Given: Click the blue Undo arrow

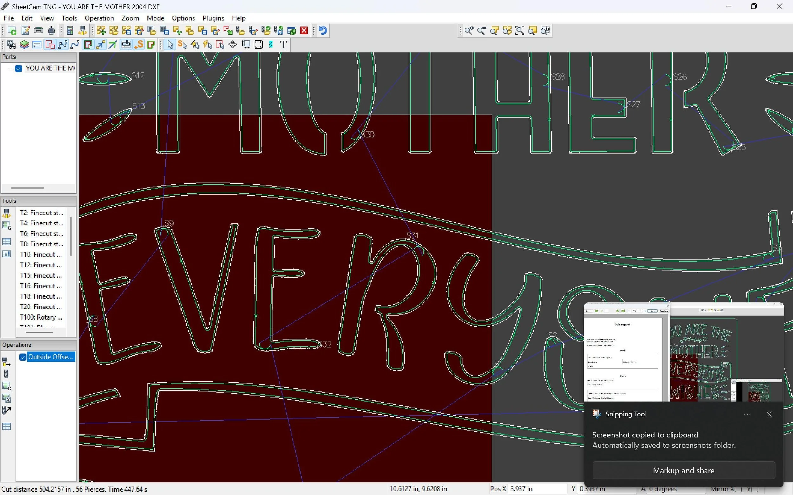Looking at the screenshot, I should (x=323, y=30).
